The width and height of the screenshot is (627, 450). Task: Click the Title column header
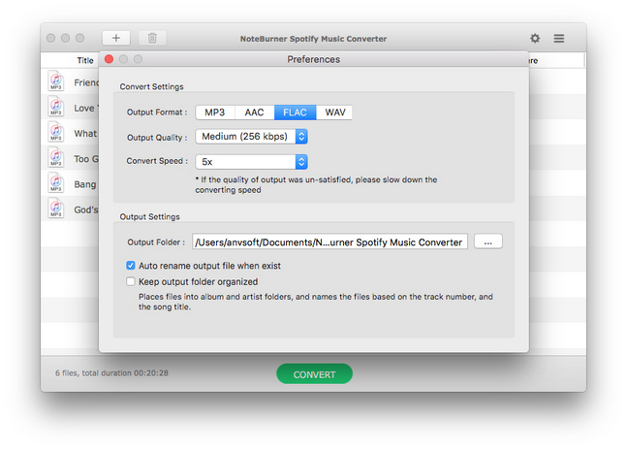[x=85, y=60]
